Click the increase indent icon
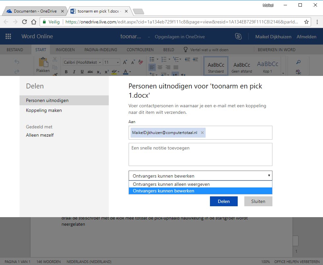The height and width of the screenshot is (265, 323). (195, 59)
